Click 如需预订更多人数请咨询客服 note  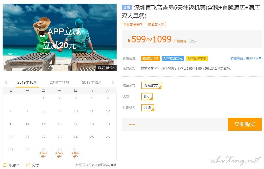pyautogui.click(x=96, y=165)
